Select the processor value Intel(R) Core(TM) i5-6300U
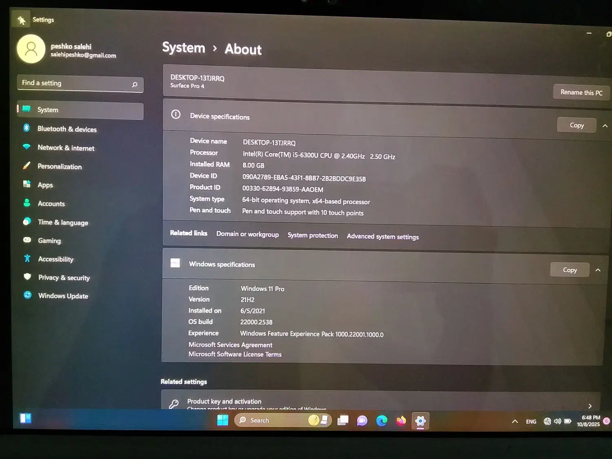This screenshot has height=459, width=612. (x=319, y=155)
